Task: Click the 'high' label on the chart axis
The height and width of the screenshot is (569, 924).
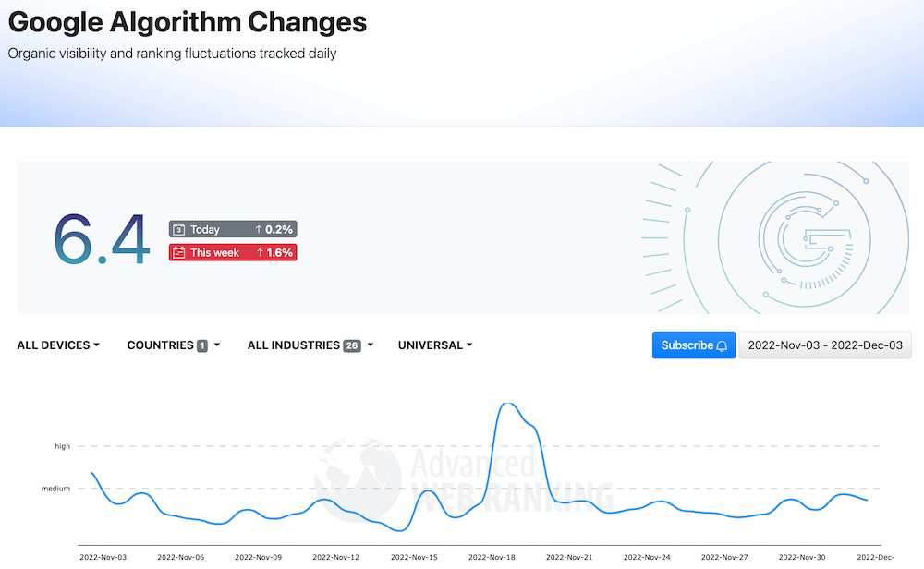Action: [61, 446]
